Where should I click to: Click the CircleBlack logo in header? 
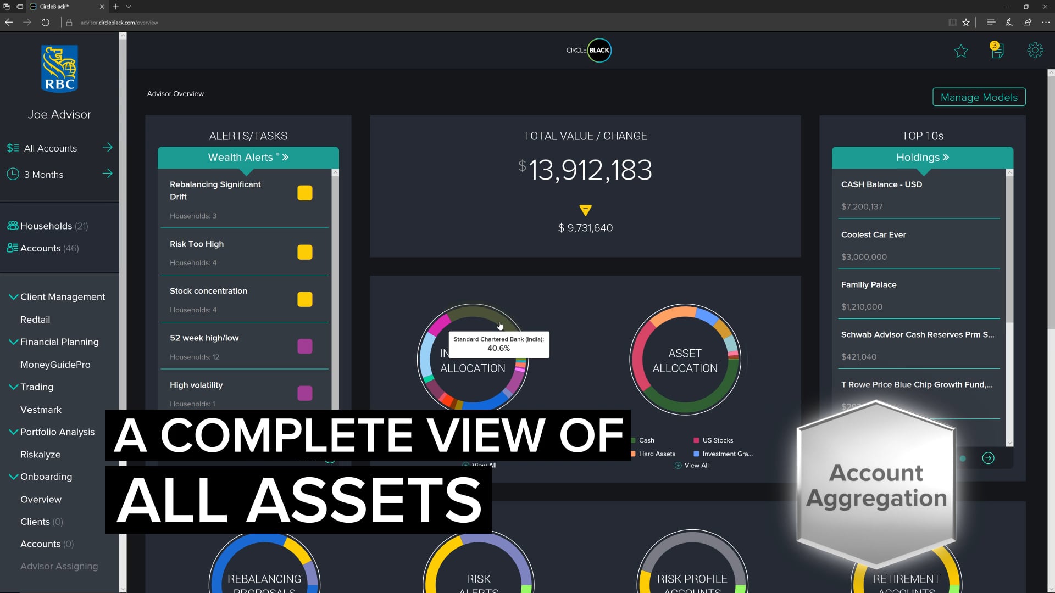point(588,50)
